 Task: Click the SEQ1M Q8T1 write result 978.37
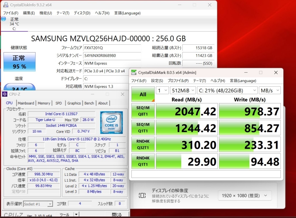(x=250, y=111)
